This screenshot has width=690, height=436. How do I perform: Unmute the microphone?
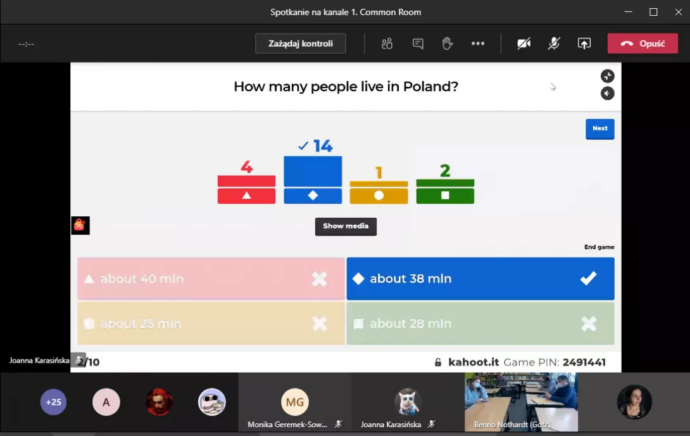(x=554, y=44)
